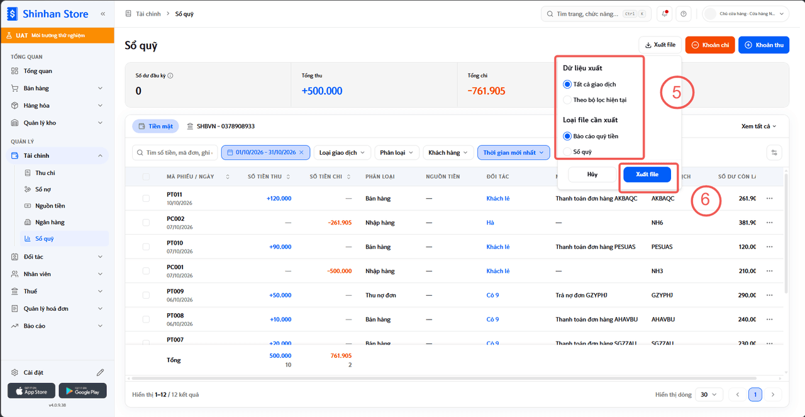The height and width of the screenshot is (417, 805).
Task: Cancel the export popup with Hủy
Action: (x=592, y=174)
